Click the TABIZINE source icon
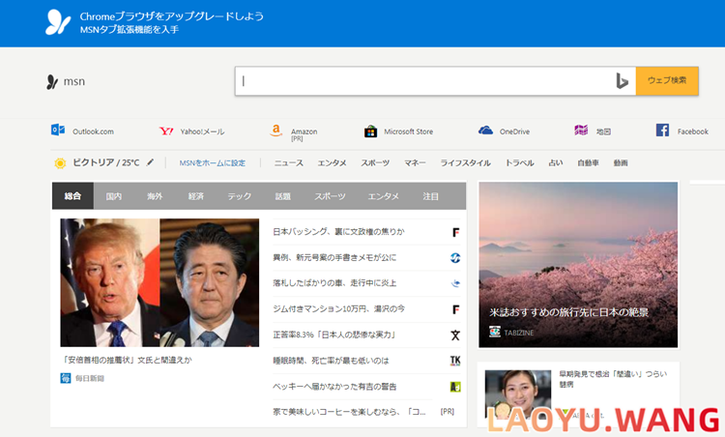 pos(495,332)
